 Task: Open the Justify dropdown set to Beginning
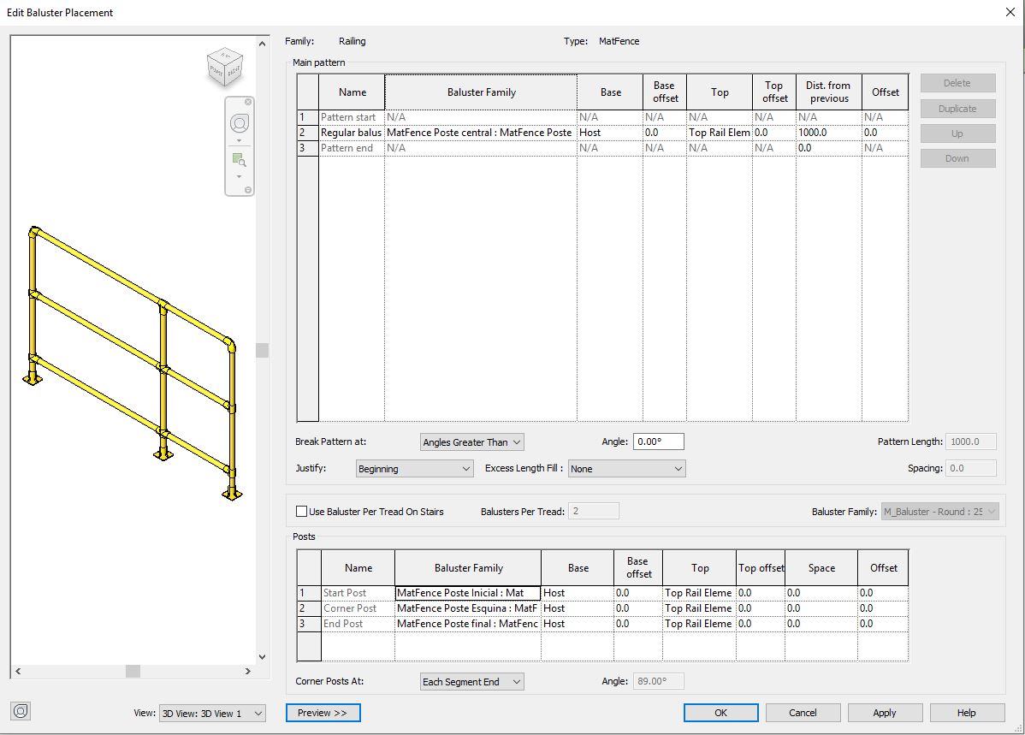414,469
